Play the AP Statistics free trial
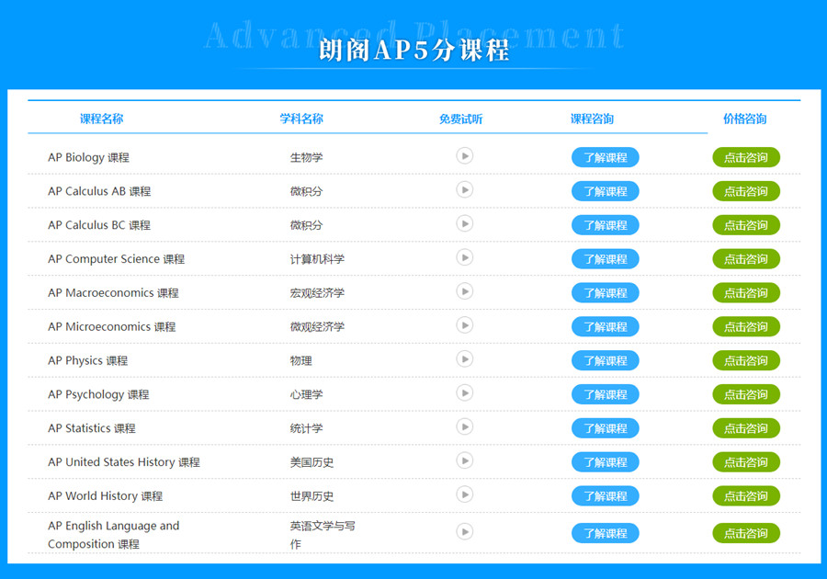 click(x=465, y=427)
